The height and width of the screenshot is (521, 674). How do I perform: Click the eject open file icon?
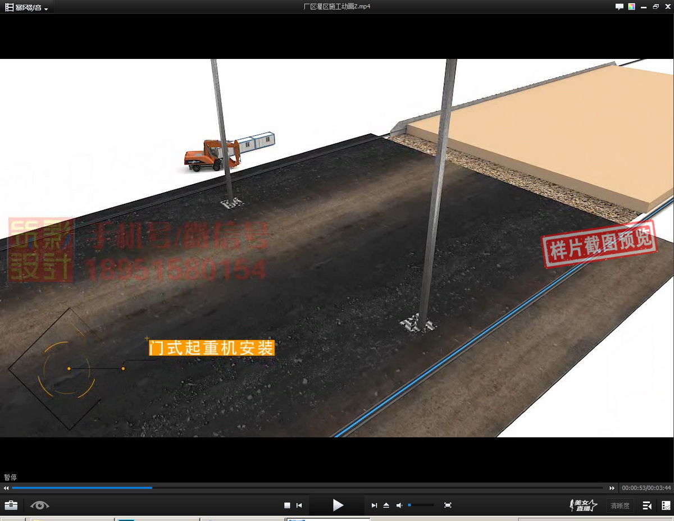386,505
